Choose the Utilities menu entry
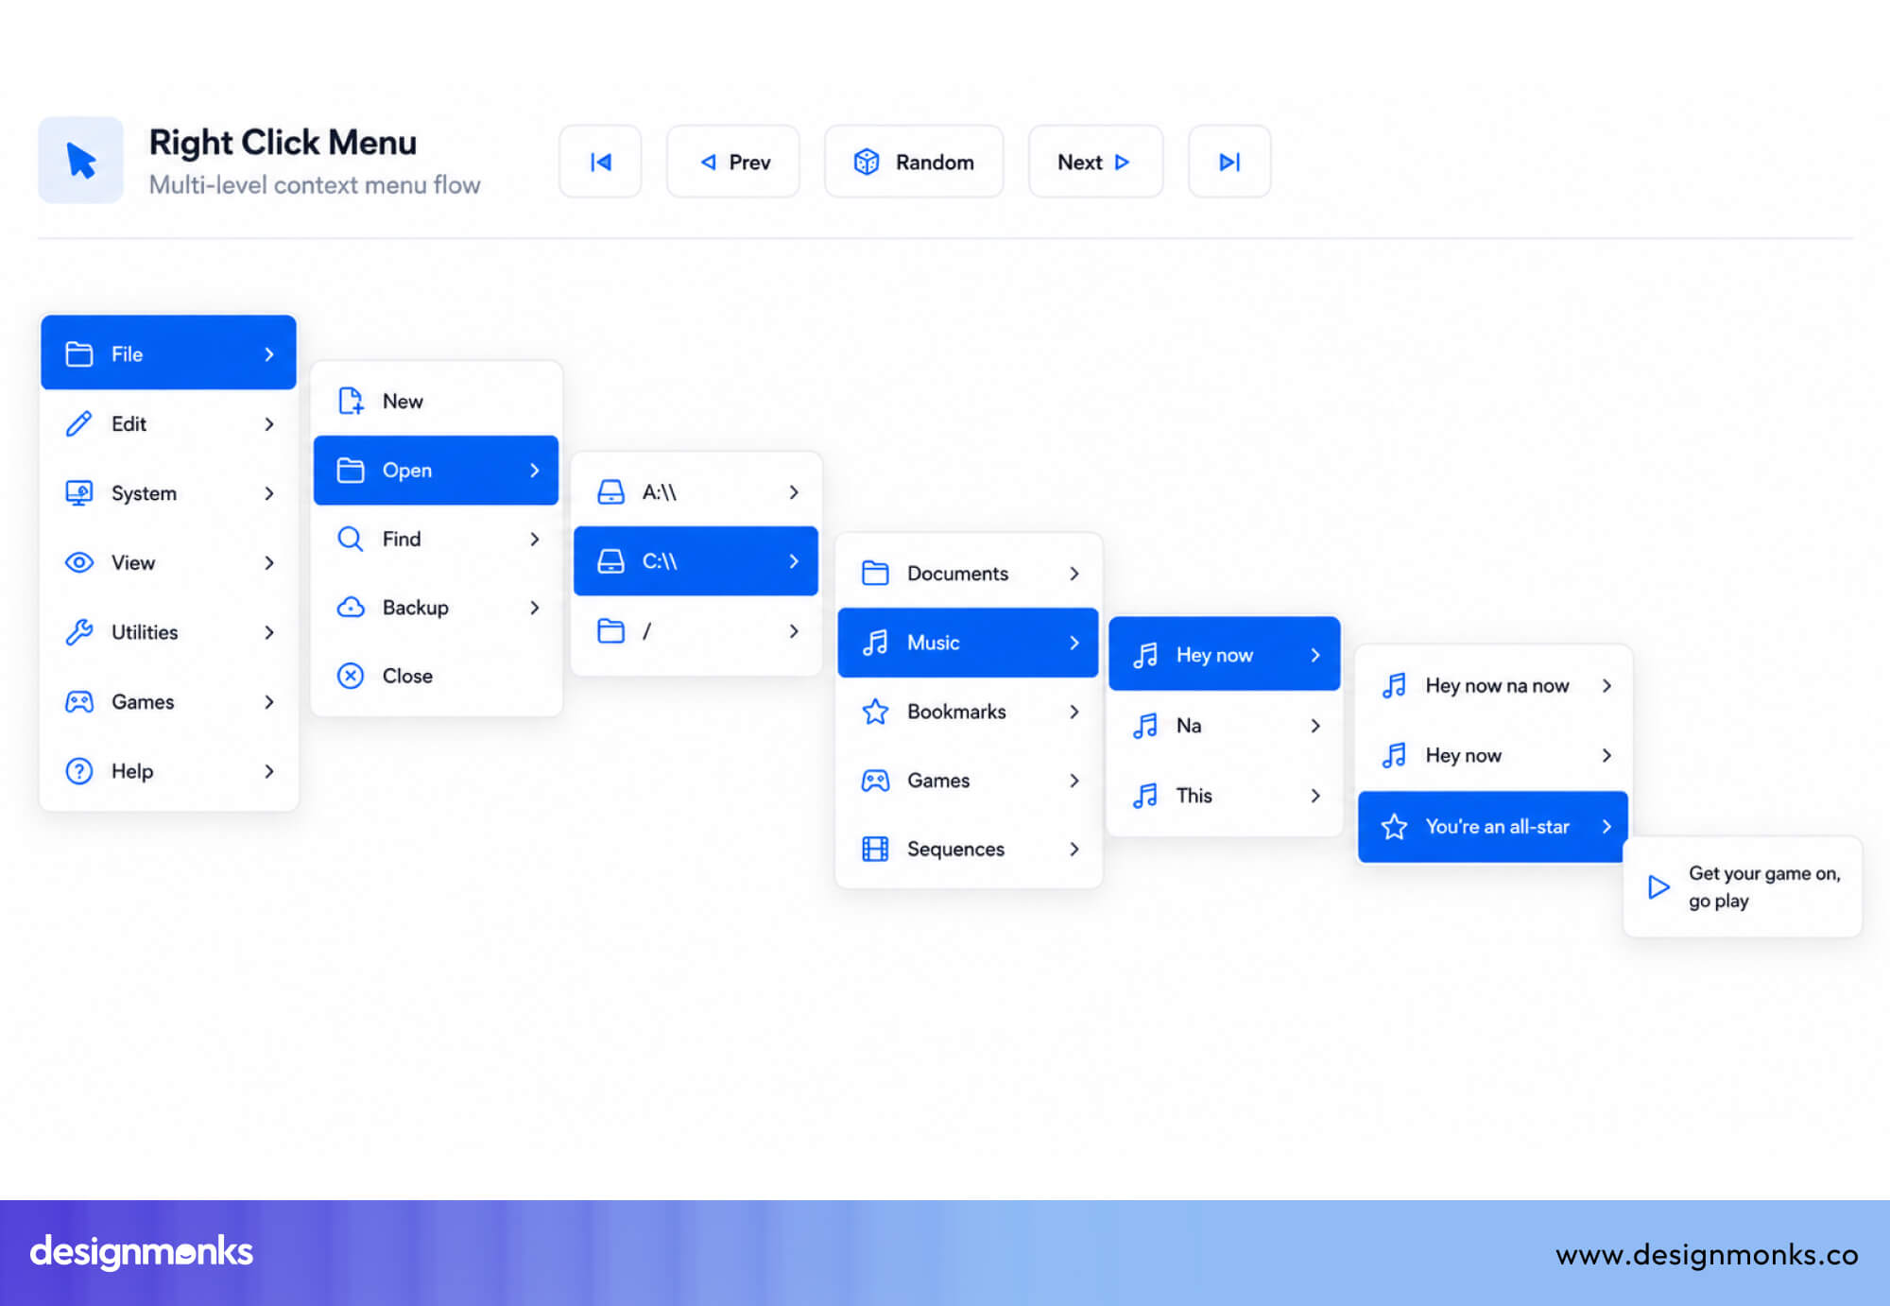Image resolution: width=1890 pixels, height=1306 pixels. 168,632
